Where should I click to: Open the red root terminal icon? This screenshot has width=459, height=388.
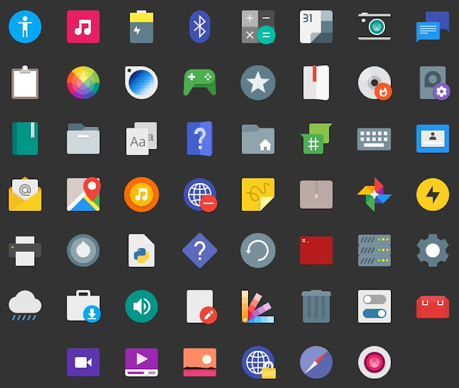(316, 250)
